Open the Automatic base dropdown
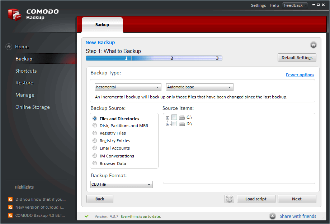Viewport: 330px width, 224px height. pyautogui.click(x=199, y=87)
